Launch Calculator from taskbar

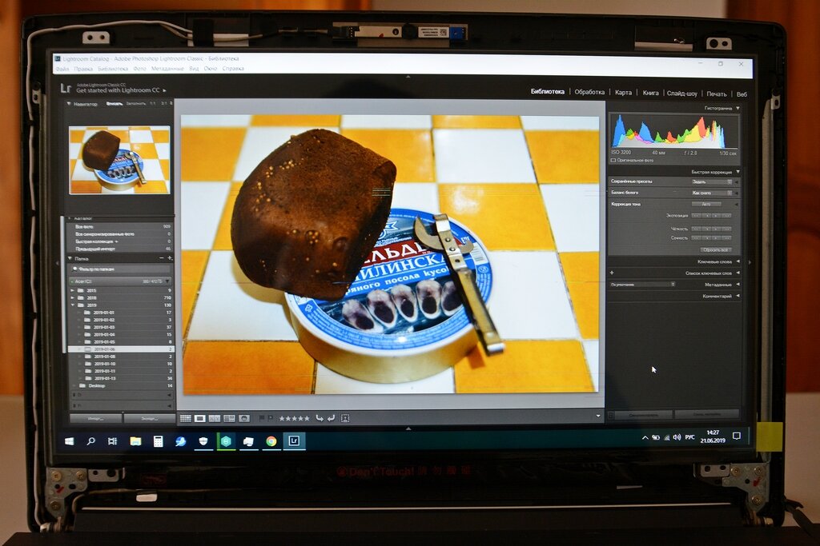158,441
